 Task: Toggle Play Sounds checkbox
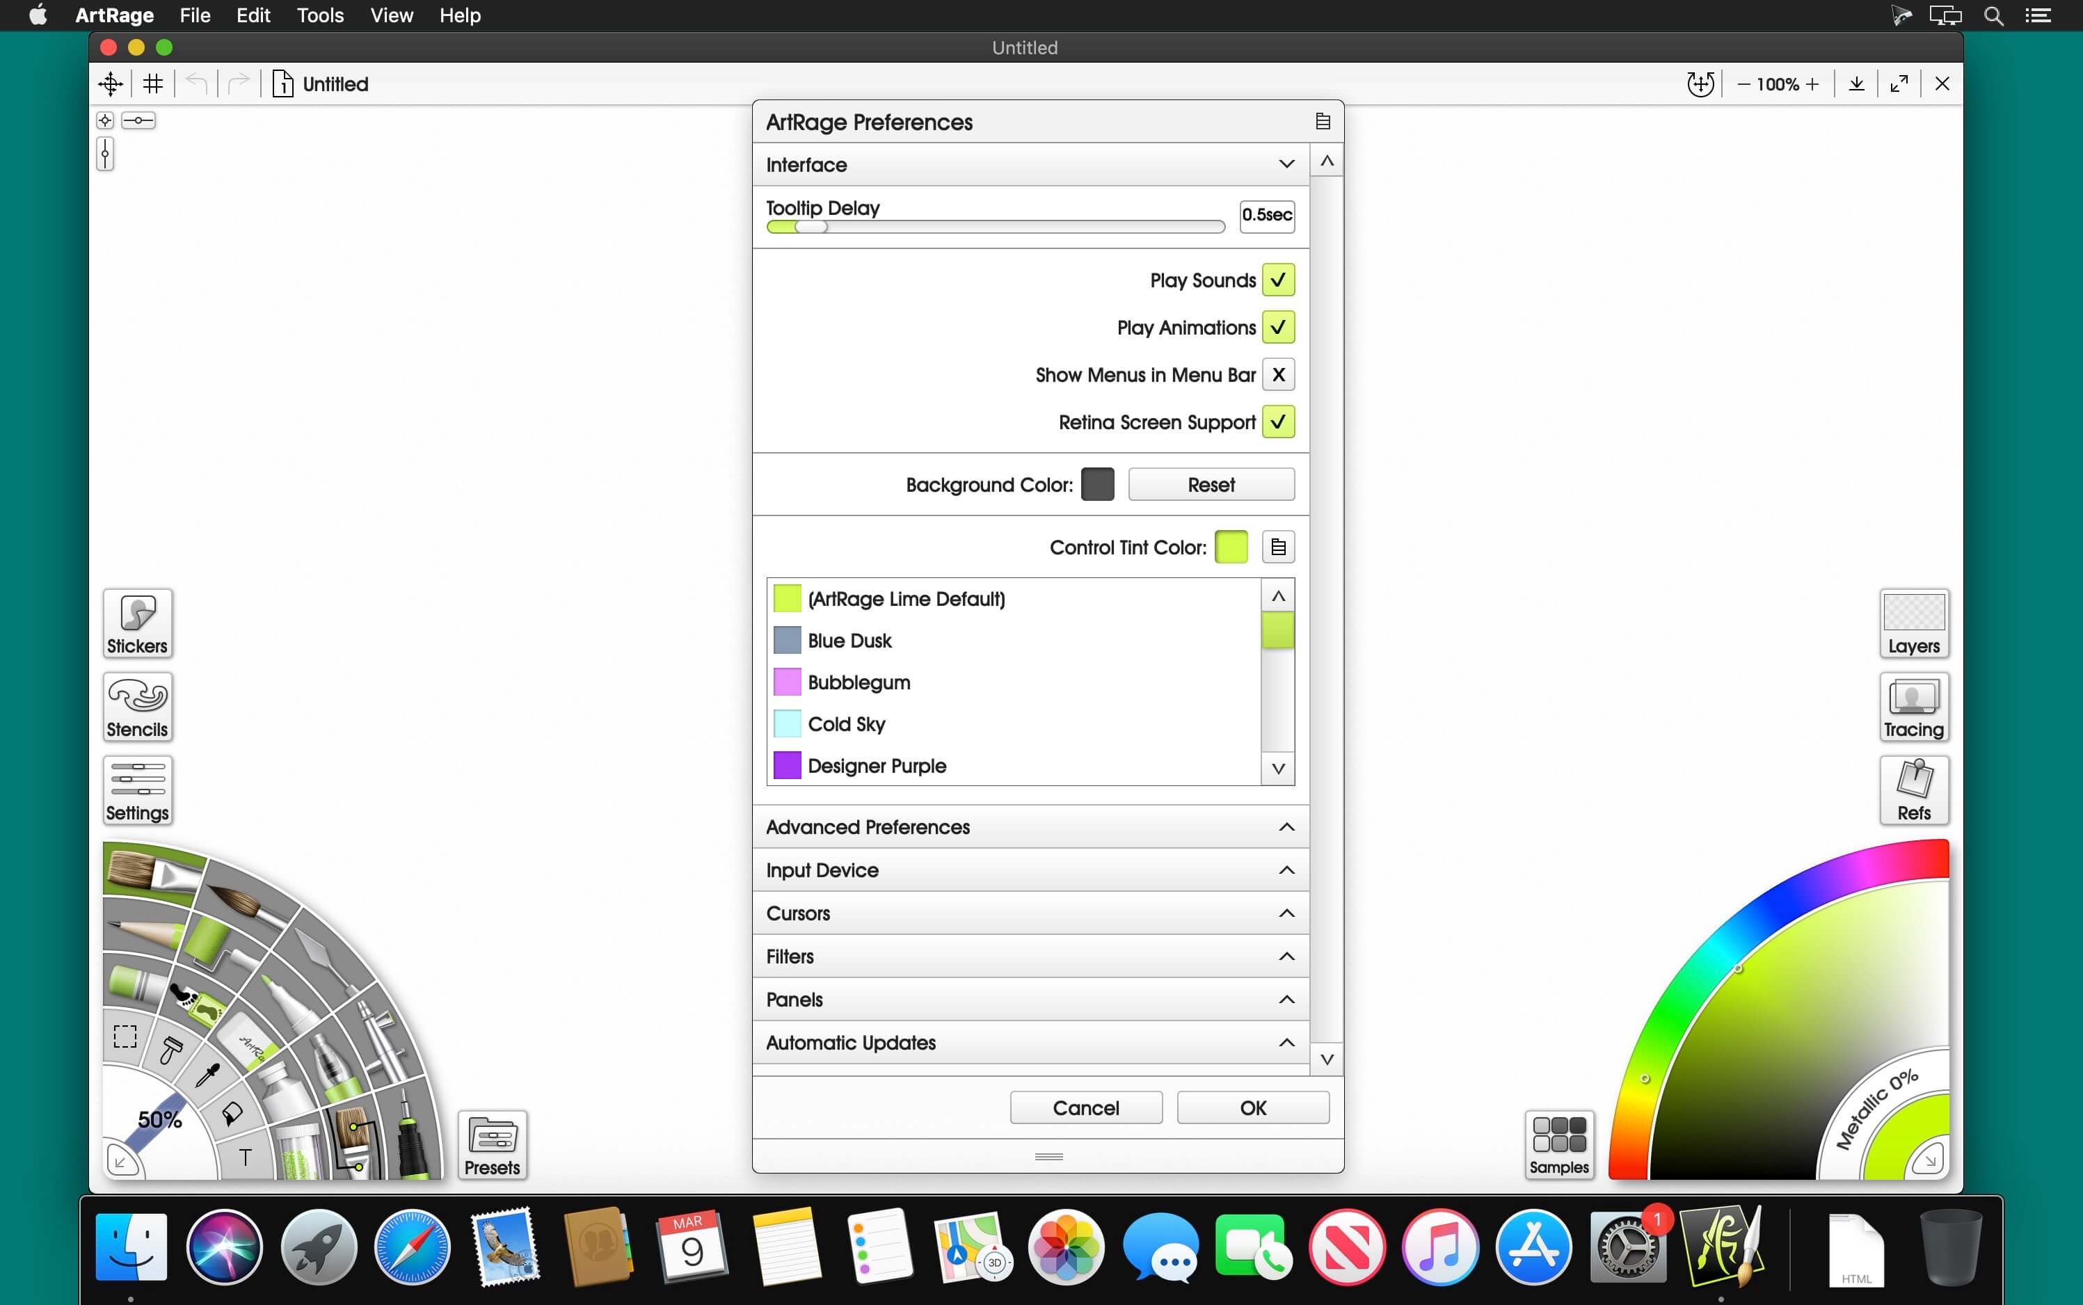pyautogui.click(x=1276, y=280)
